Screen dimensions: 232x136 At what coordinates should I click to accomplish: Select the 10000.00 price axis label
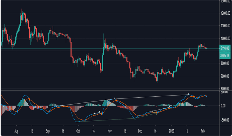tap(225, 39)
